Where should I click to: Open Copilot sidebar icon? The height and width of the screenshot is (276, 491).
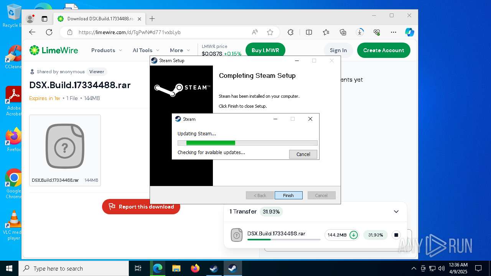pos(410,32)
